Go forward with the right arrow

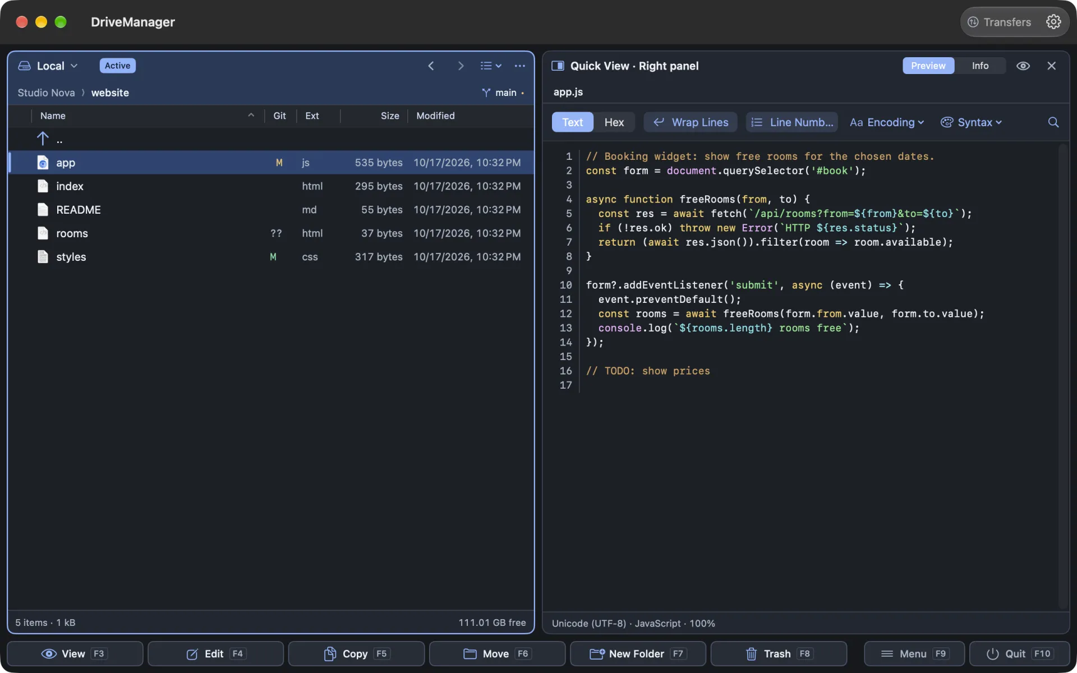pyautogui.click(x=461, y=66)
